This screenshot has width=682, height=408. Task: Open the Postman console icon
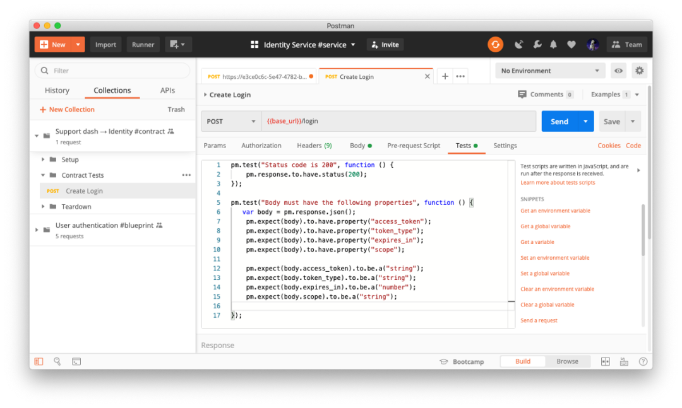pyautogui.click(x=76, y=361)
